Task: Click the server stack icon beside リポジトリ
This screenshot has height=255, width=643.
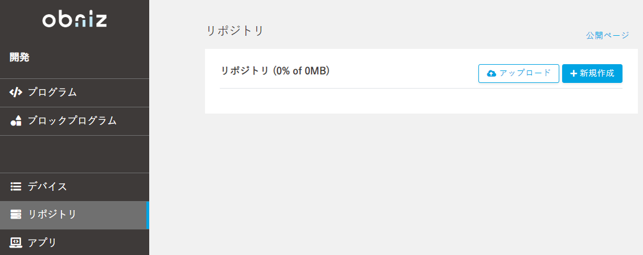Action: [15, 214]
